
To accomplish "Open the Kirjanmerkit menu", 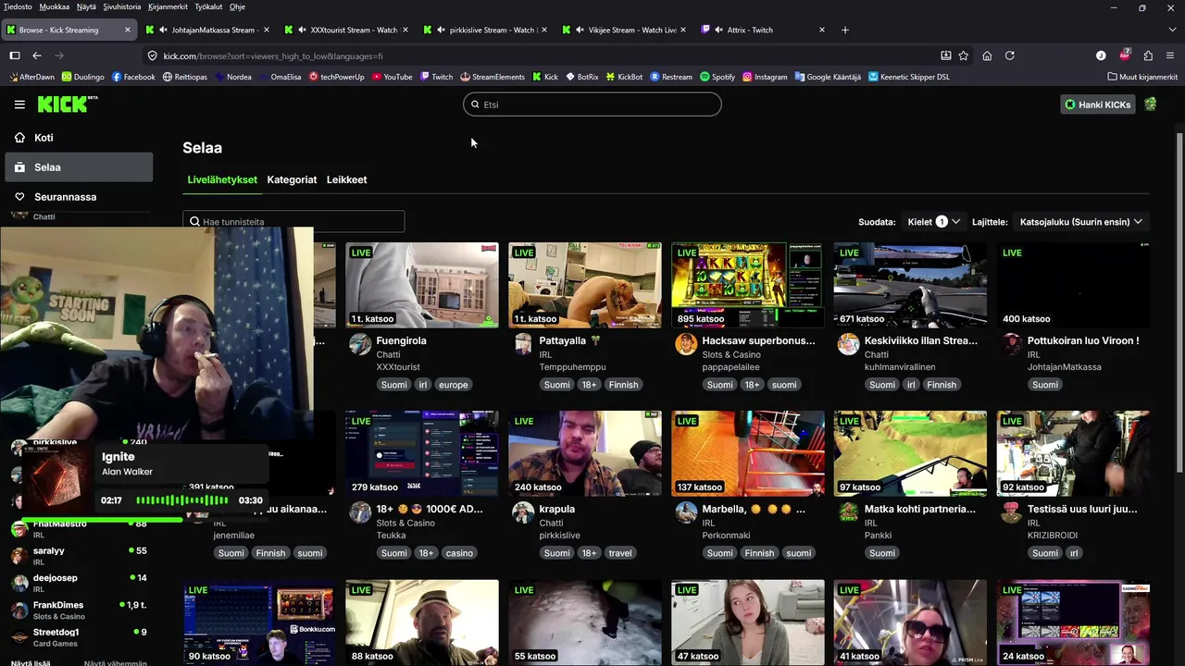I will [x=168, y=6].
